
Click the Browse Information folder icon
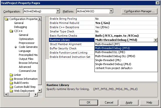click(11, 79)
